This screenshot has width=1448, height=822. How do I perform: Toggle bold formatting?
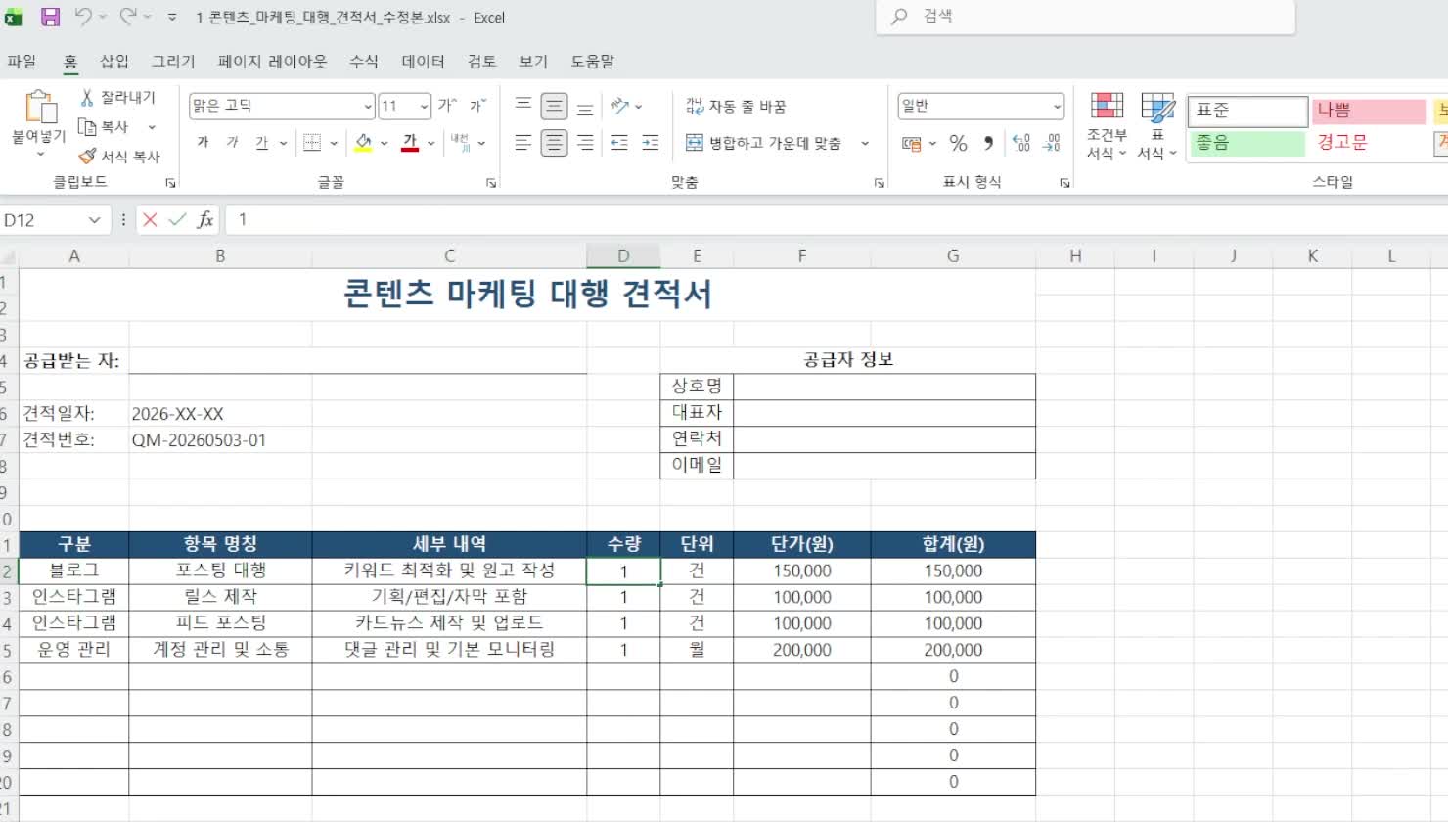point(203,143)
